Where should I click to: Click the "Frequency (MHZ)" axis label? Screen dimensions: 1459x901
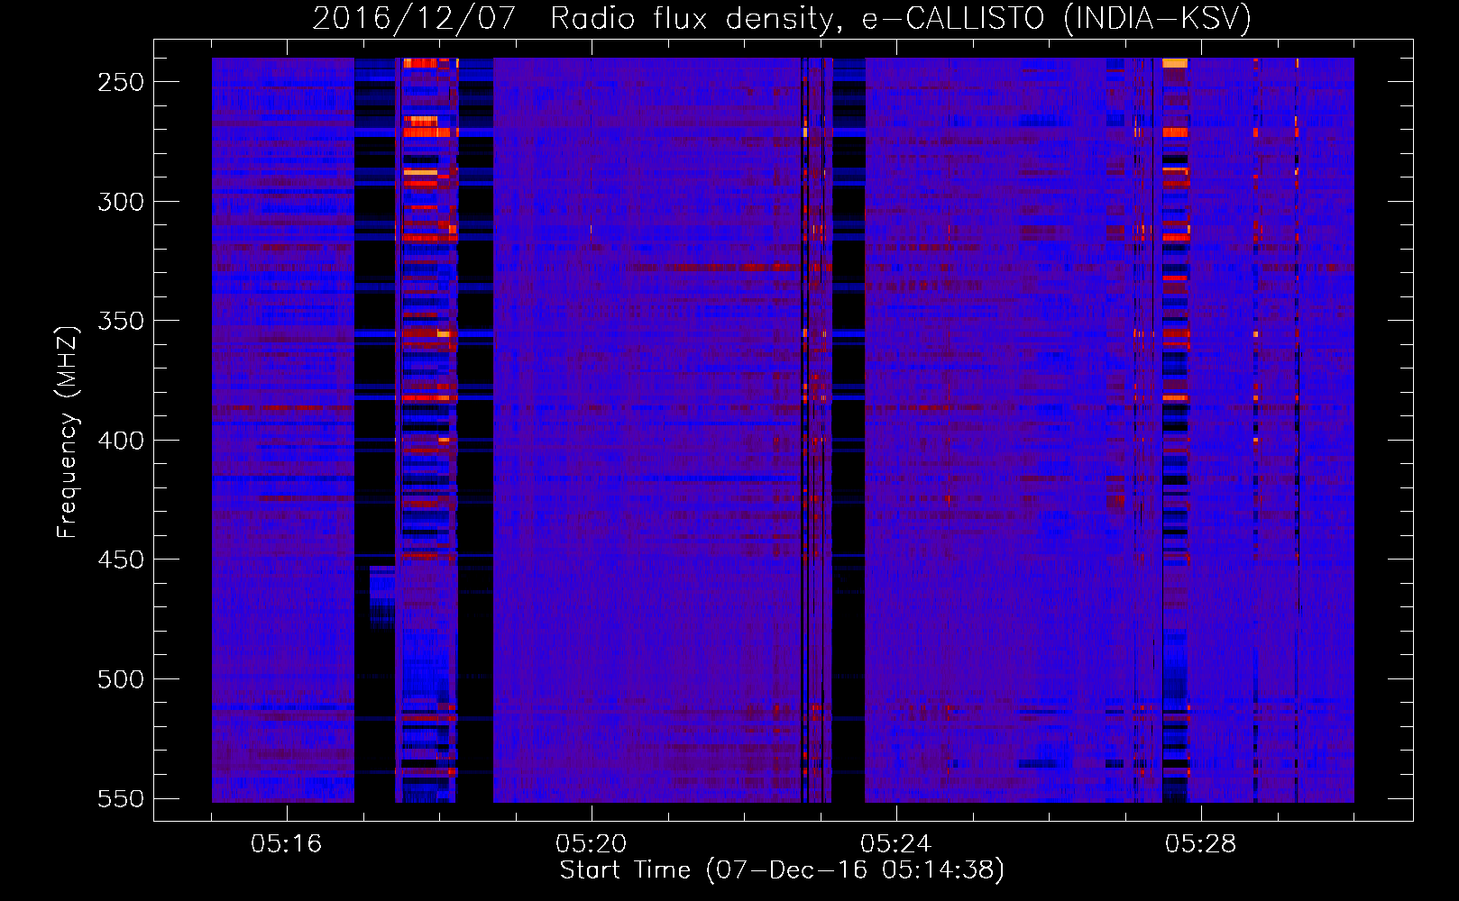(68, 432)
